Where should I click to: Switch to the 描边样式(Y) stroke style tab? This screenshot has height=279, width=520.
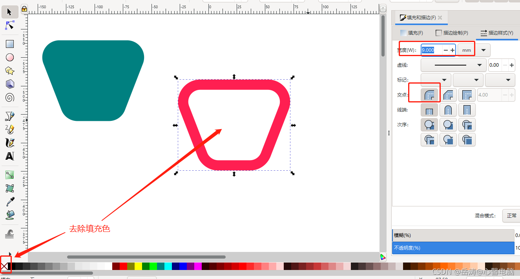click(x=497, y=33)
